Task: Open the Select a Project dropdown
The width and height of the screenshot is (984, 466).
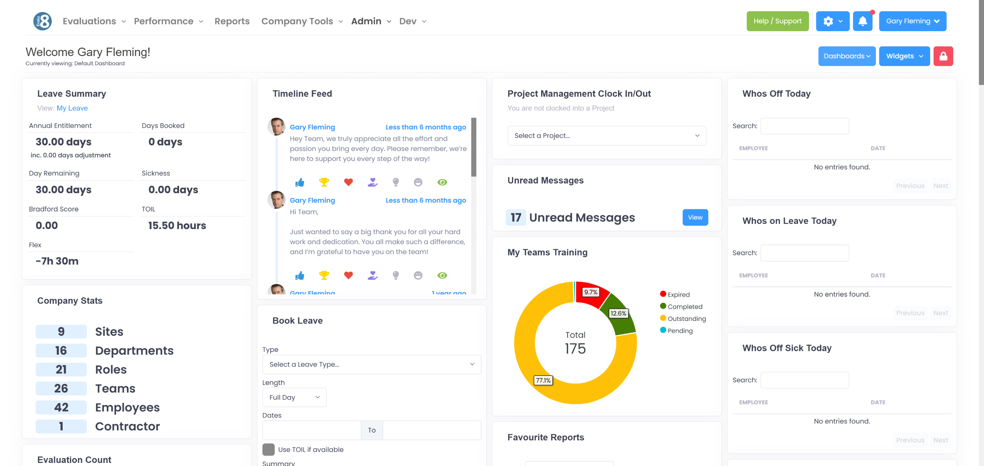Action: [607, 136]
